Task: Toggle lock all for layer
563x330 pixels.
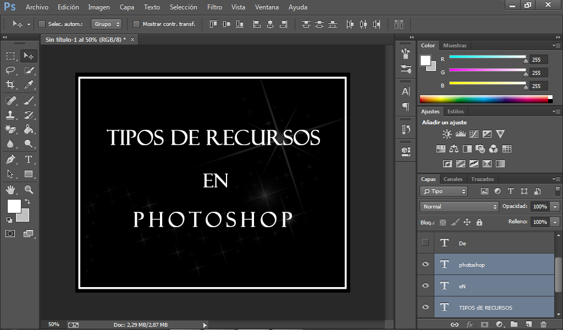Action: tap(479, 222)
